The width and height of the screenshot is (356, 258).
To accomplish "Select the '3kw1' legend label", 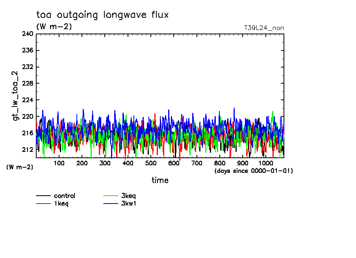I will coord(128,204).
